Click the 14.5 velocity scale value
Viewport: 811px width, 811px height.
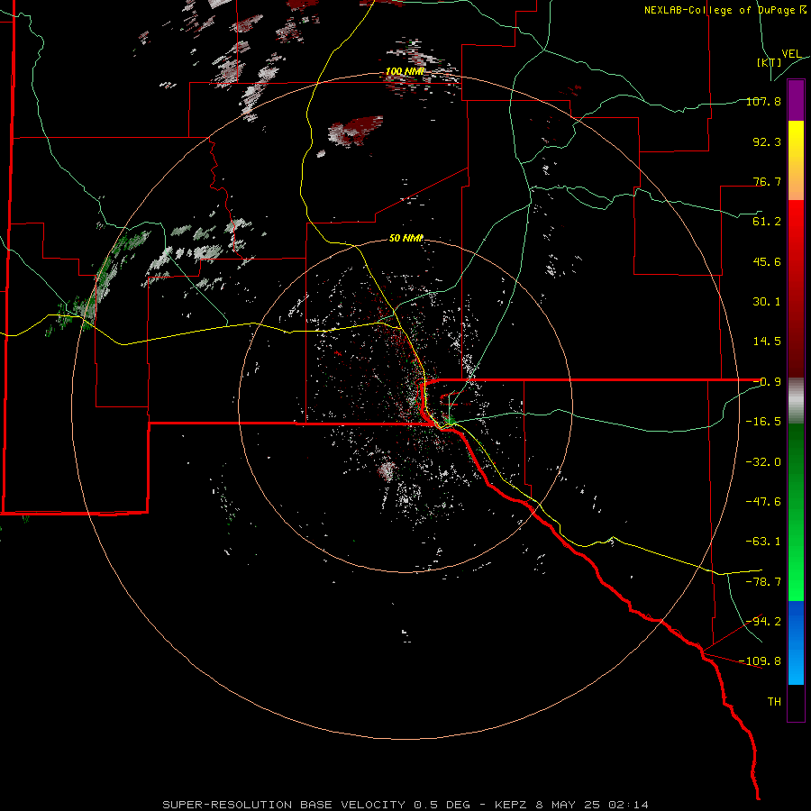767,342
